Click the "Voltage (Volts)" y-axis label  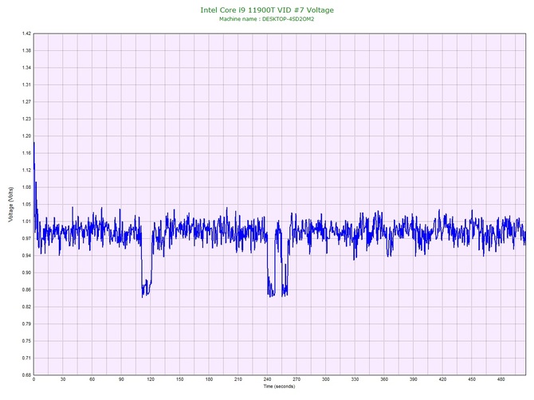pos(11,204)
